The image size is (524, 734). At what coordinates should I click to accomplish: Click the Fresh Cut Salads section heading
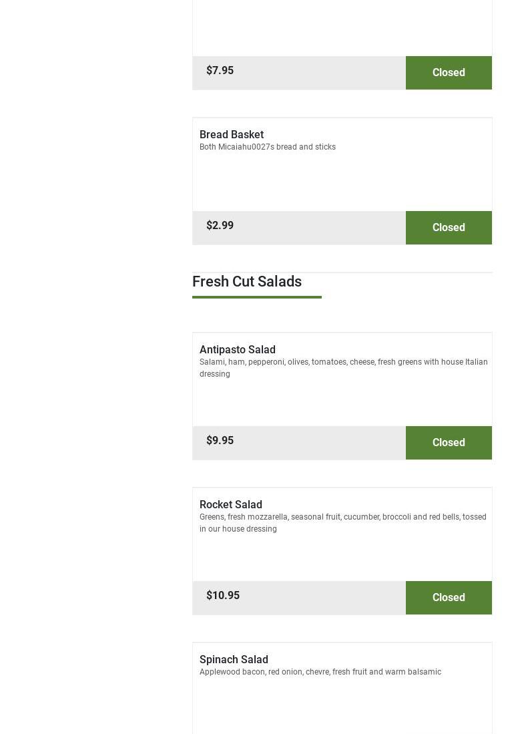(x=247, y=282)
